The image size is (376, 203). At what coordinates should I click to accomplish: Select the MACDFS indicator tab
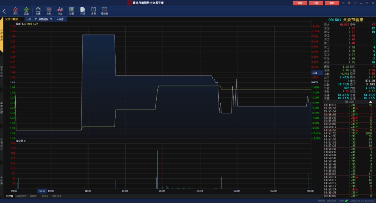coord(21,196)
